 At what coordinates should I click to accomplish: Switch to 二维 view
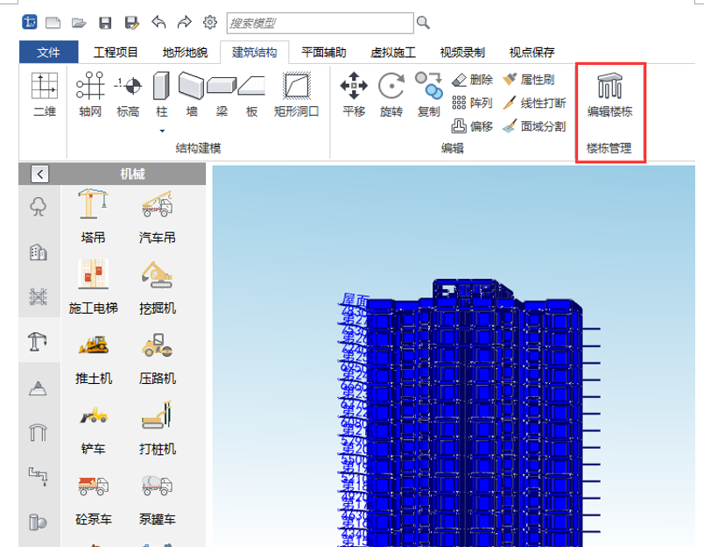tap(45, 95)
